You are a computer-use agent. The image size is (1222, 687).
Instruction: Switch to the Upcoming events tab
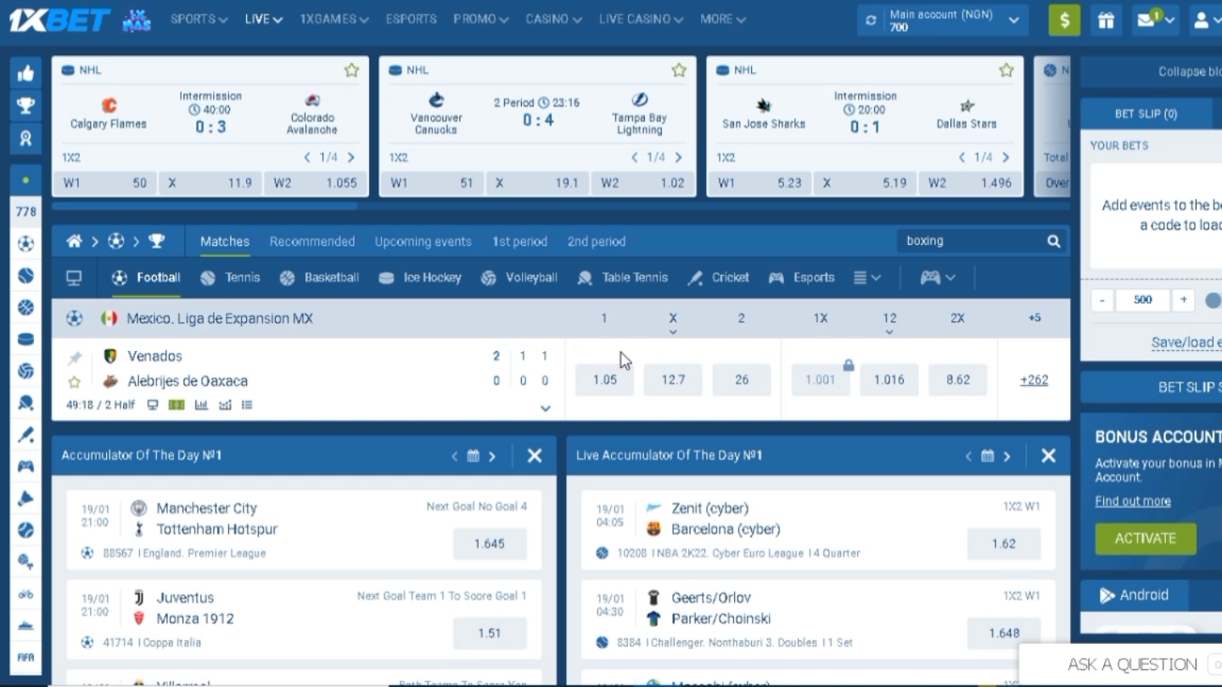click(423, 242)
